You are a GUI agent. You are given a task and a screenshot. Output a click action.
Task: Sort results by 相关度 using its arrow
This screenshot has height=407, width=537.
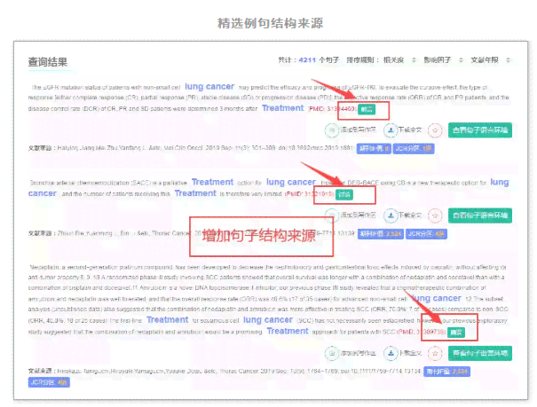click(x=414, y=60)
